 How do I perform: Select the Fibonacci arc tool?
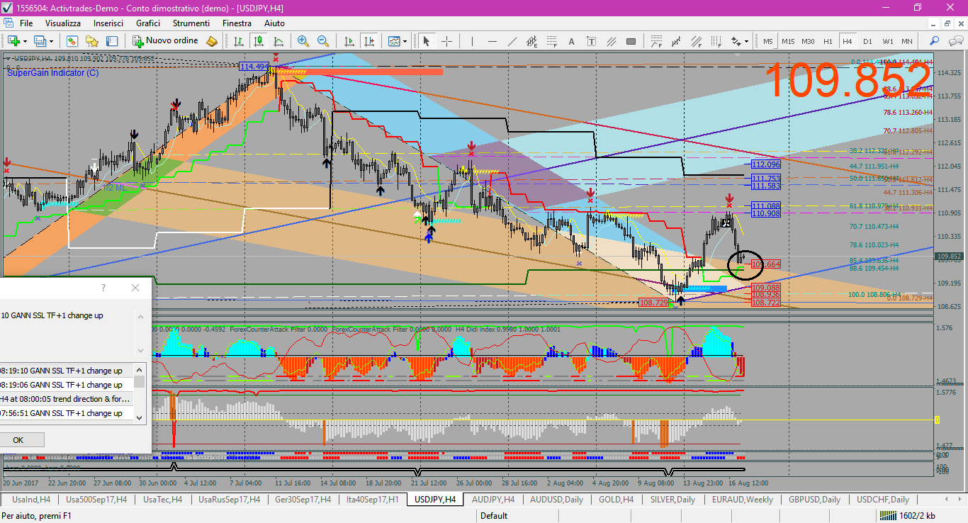[x=656, y=41]
